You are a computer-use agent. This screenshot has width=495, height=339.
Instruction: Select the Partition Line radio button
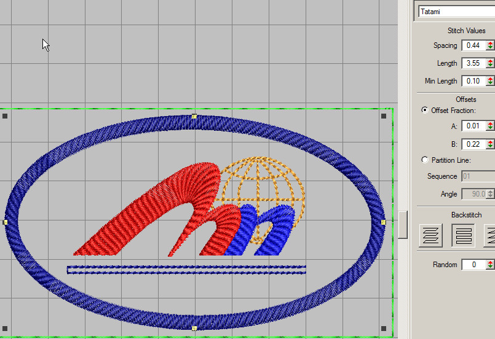(425, 160)
